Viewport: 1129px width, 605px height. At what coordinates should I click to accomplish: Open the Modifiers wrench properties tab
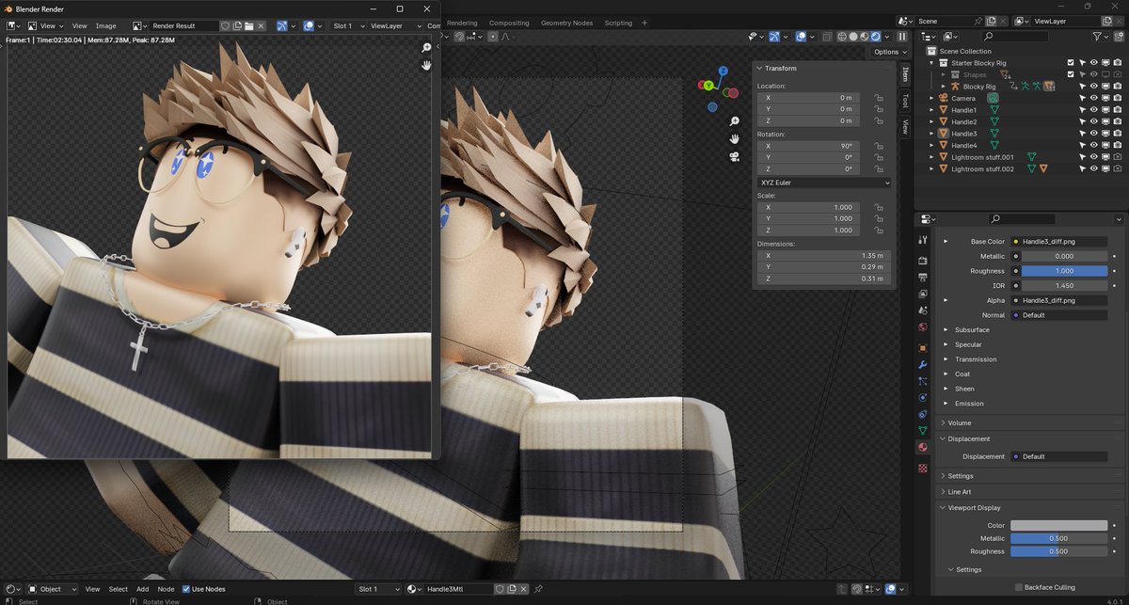(922, 364)
